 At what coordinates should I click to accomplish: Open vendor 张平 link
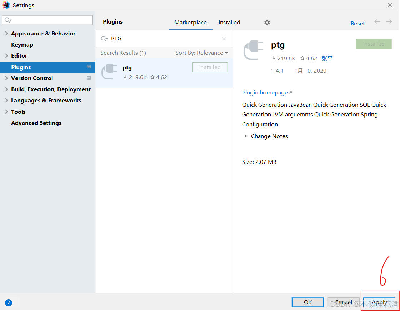click(327, 59)
